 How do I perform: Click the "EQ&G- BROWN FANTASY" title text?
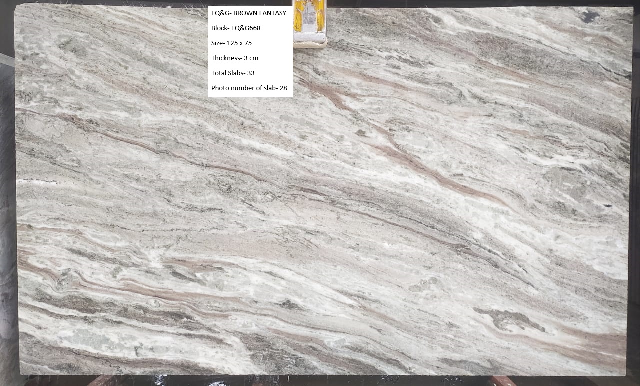tap(248, 13)
